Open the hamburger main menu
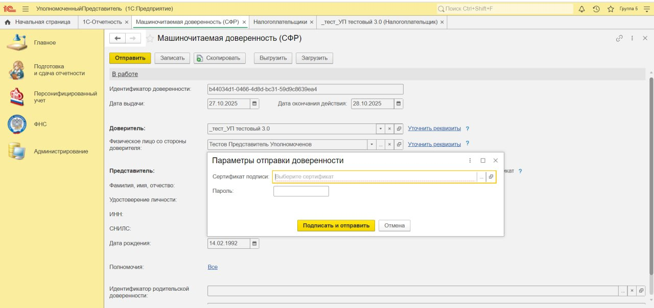Image resolution: width=654 pixels, height=308 pixels. pyautogui.click(x=26, y=9)
